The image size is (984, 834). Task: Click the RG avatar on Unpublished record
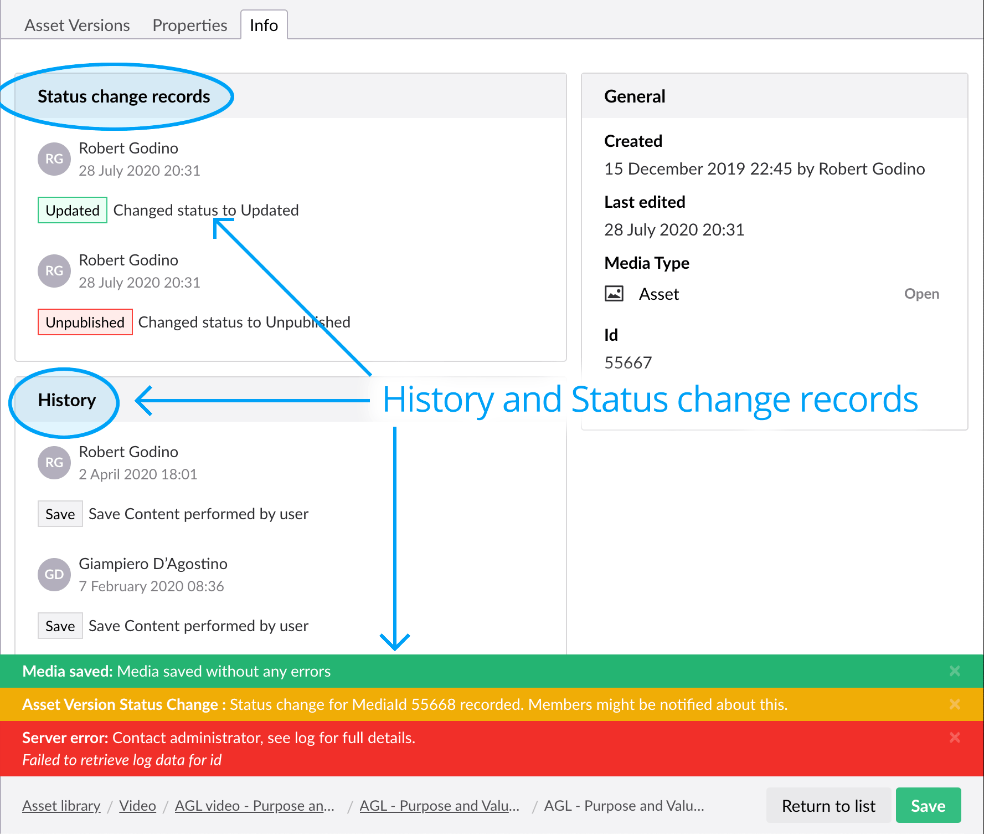point(54,271)
